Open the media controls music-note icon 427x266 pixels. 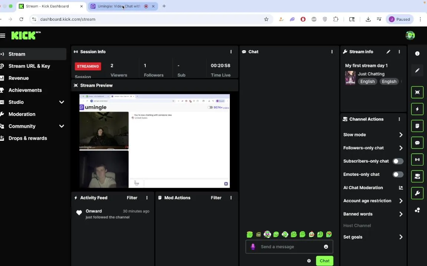click(x=379, y=19)
